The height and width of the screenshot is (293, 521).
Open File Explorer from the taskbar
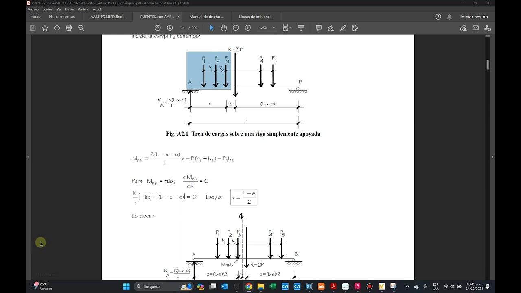(x=261, y=286)
